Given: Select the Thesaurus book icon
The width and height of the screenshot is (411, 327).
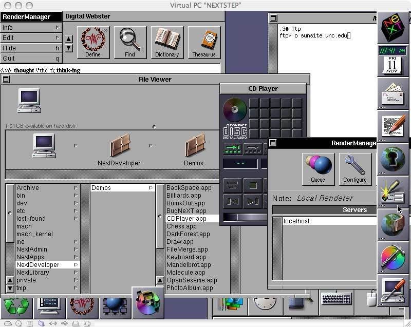Looking at the screenshot, I should (204, 43).
